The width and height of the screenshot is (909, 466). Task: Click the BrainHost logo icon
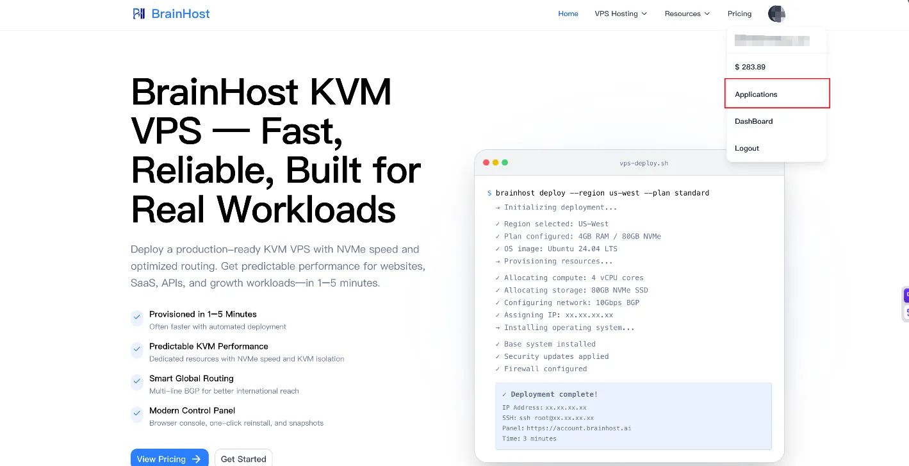click(x=139, y=13)
